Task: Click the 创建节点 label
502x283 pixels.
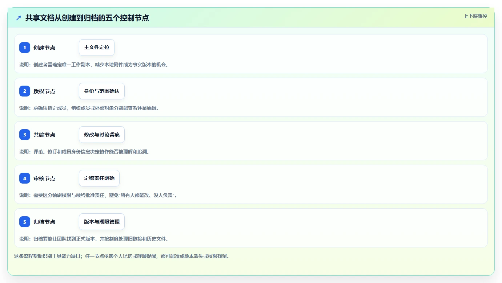Action: tap(44, 48)
